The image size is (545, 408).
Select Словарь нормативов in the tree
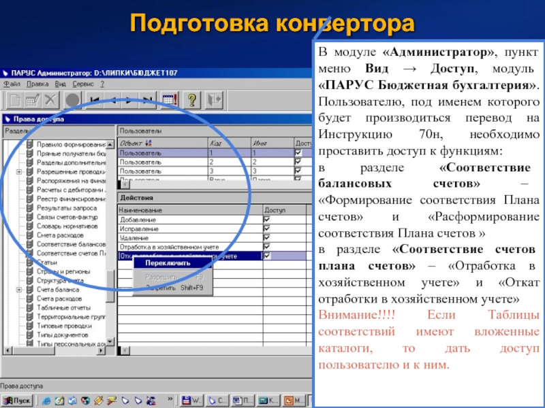click(67, 226)
